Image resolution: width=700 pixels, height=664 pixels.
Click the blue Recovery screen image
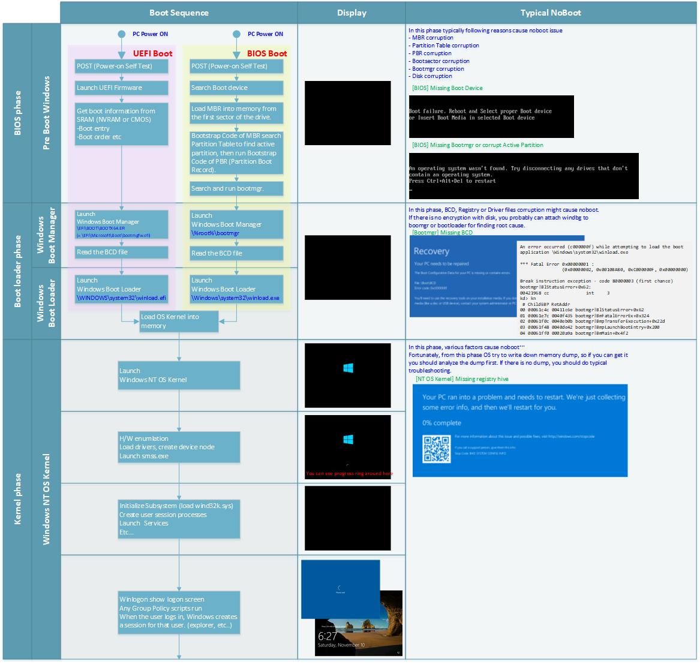click(x=463, y=277)
